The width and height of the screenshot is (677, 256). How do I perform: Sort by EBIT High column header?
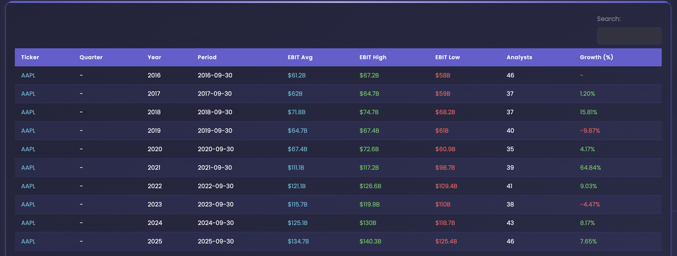point(373,57)
